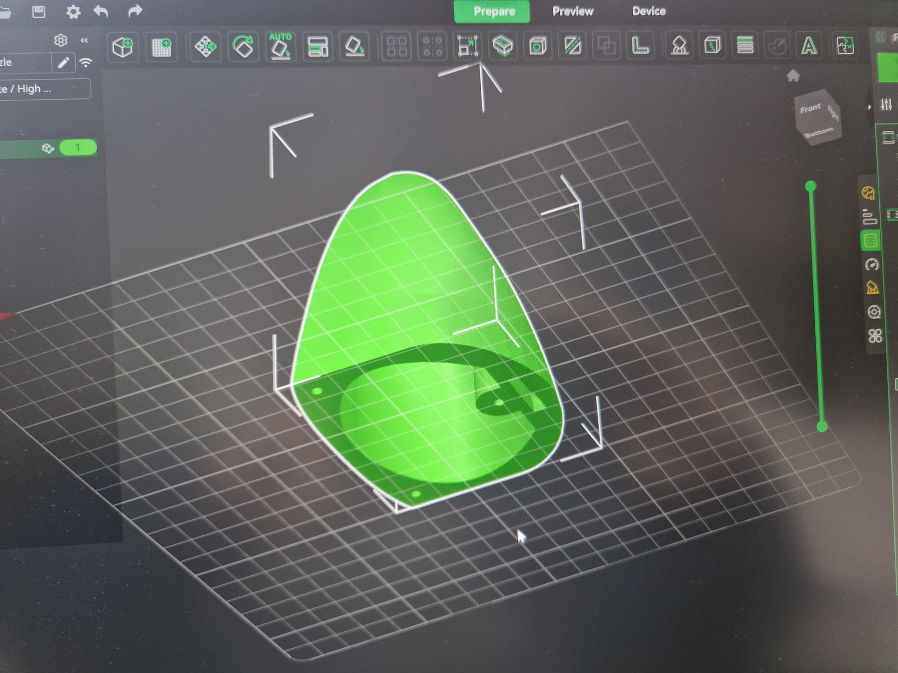Toggle the highlighted square icon in right strip

(870, 241)
